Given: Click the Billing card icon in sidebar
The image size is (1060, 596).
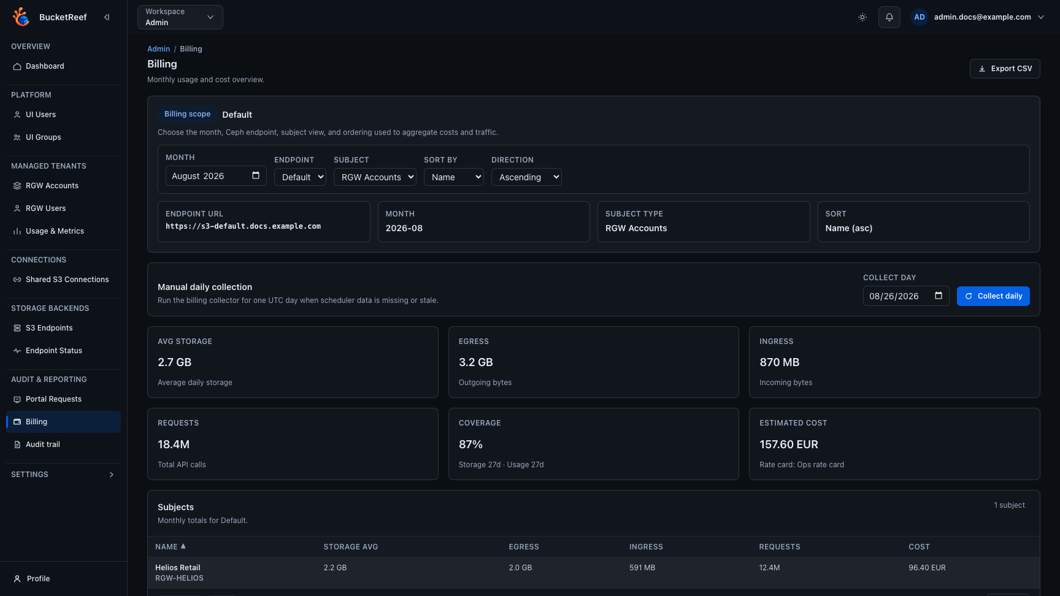Looking at the screenshot, I should coord(17,422).
